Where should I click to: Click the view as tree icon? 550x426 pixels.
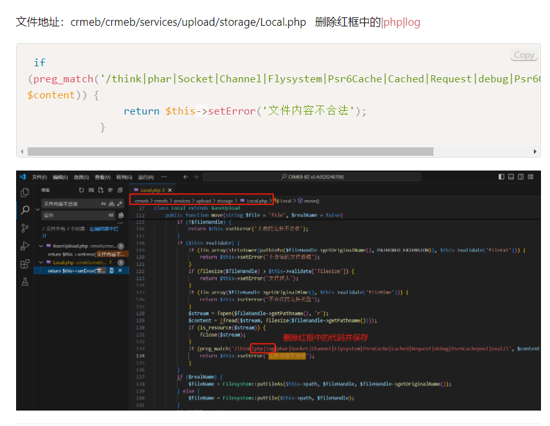point(110,190)
